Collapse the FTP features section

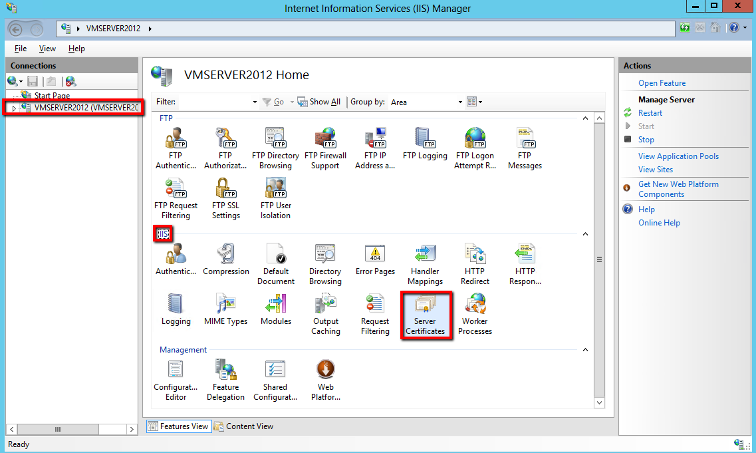pos(584,118)
